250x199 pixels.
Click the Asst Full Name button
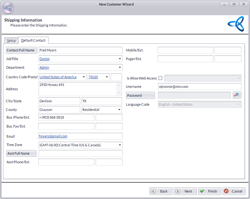(x=21, y=153)
